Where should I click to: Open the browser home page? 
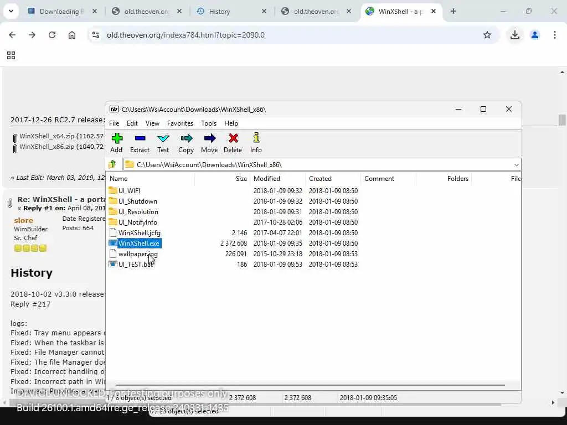(x=72, y=35)
